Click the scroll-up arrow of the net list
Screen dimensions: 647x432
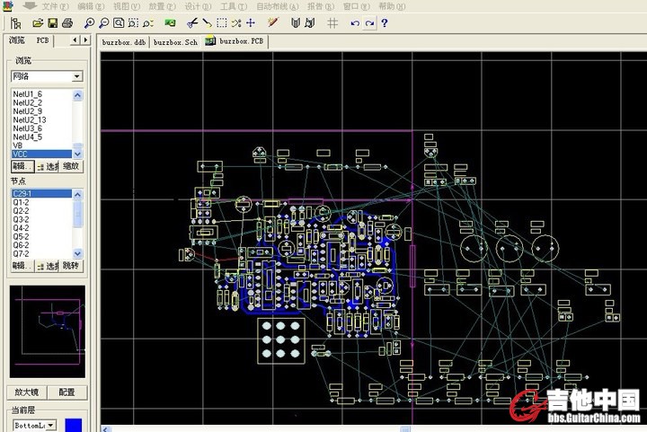point(77,95)
